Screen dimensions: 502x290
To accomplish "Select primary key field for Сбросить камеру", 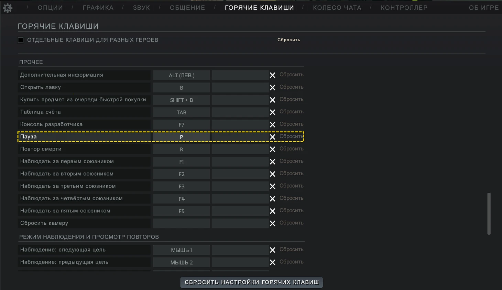I will (181, 223).
